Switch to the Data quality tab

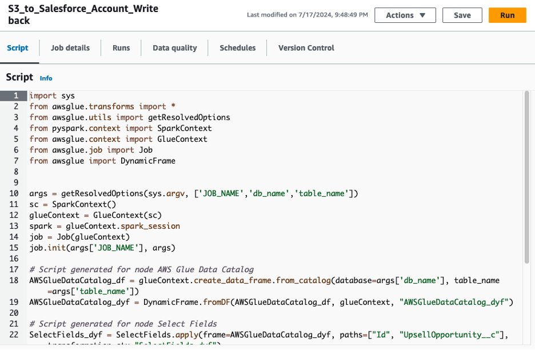[175, 48]
